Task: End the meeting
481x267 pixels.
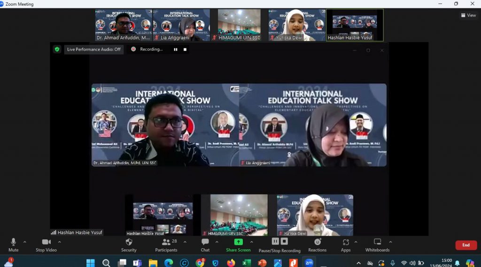Action: click(466, 245)
